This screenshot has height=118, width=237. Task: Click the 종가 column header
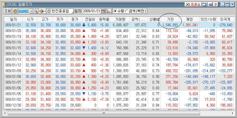[74, 19]
